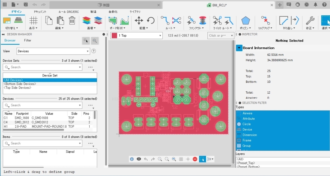Image resolution: width=330 pixels, height=176 pixels.
Task: Select the Rotate circular arrow tool
Action: [x=151, y=21]
